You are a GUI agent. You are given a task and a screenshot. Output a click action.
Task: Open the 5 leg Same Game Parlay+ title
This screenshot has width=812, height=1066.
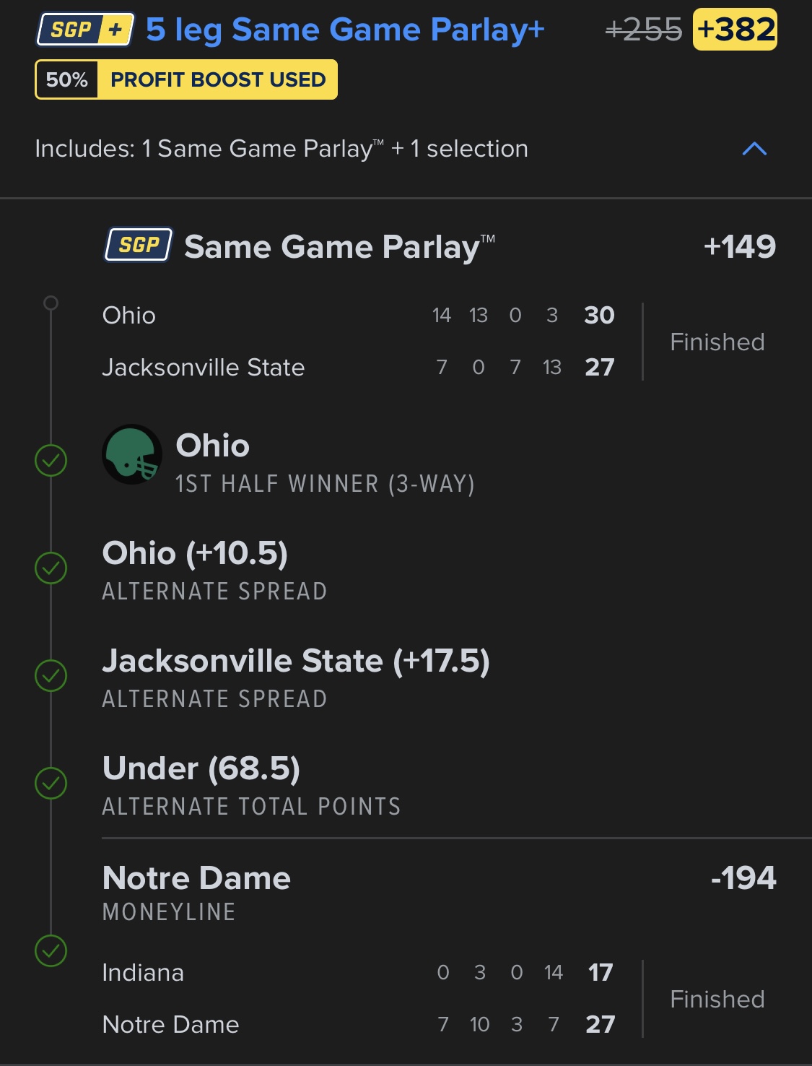[345, 30]
